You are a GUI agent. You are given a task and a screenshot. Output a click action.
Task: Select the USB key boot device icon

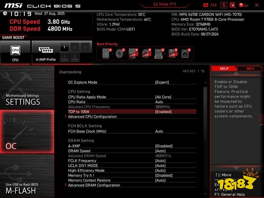coord(159,54)
